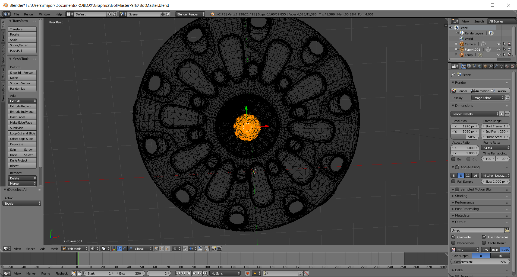The width and height of the screenshot is (517, 277).
Task: Open the Mesh Data triangle icon
Action: click(502, 66)
